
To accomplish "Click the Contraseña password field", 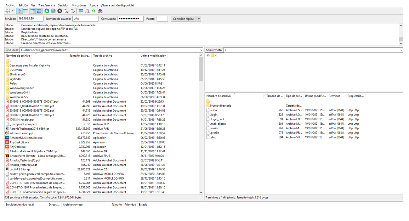I will tap(130, 19).
